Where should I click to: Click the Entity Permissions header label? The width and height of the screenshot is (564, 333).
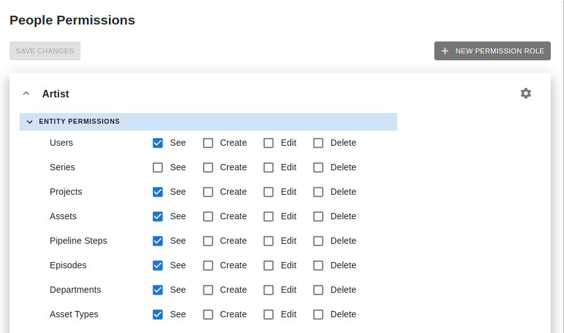(x=79, y=122)
